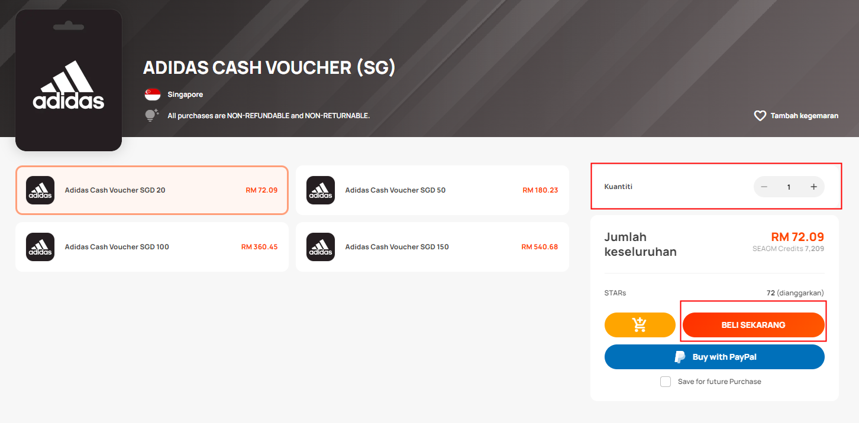Click Buy with PayPal button

click(x=715, y=357)
